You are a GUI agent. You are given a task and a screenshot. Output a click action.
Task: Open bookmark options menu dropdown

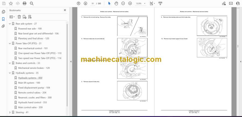click(12, 17)
